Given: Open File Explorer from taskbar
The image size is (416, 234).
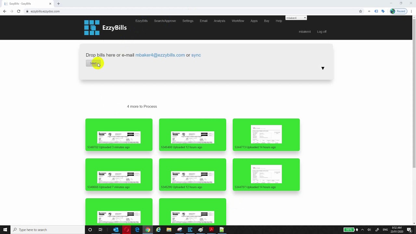Looking at the screenshot, I should point(169,230).
